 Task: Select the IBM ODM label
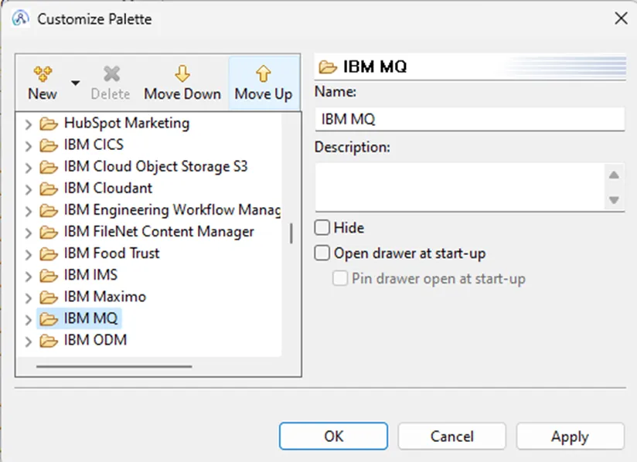coord(95,340)
